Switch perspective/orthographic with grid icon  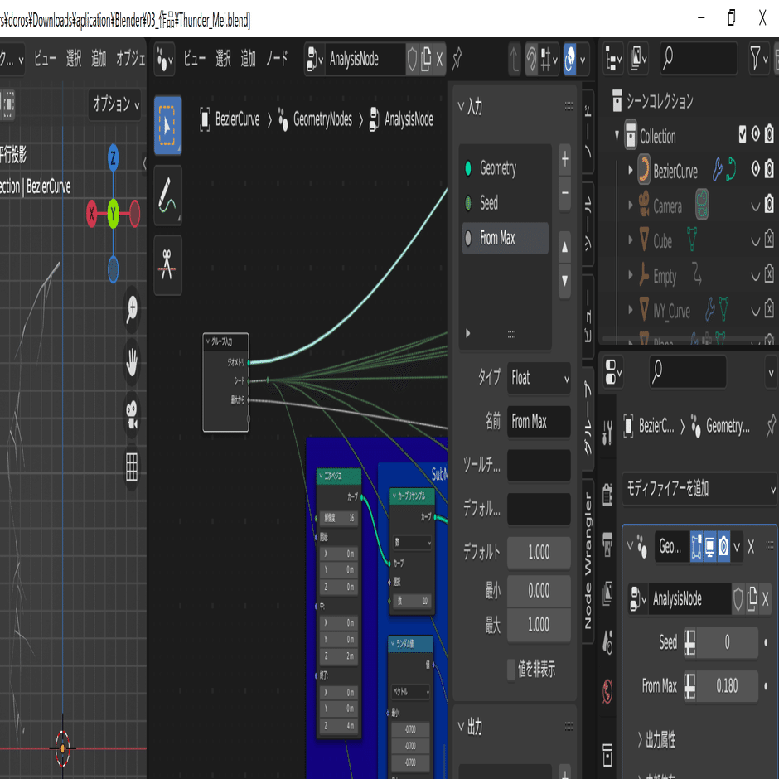pos(132,467)
